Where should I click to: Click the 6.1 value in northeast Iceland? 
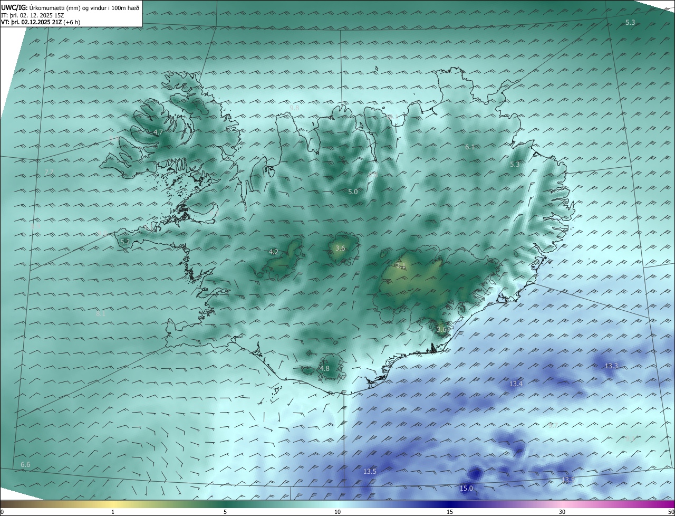pos(470,147)
